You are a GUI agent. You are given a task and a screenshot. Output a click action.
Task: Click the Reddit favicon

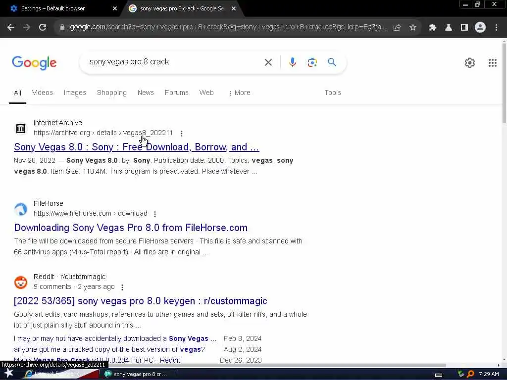pos(21,282)
